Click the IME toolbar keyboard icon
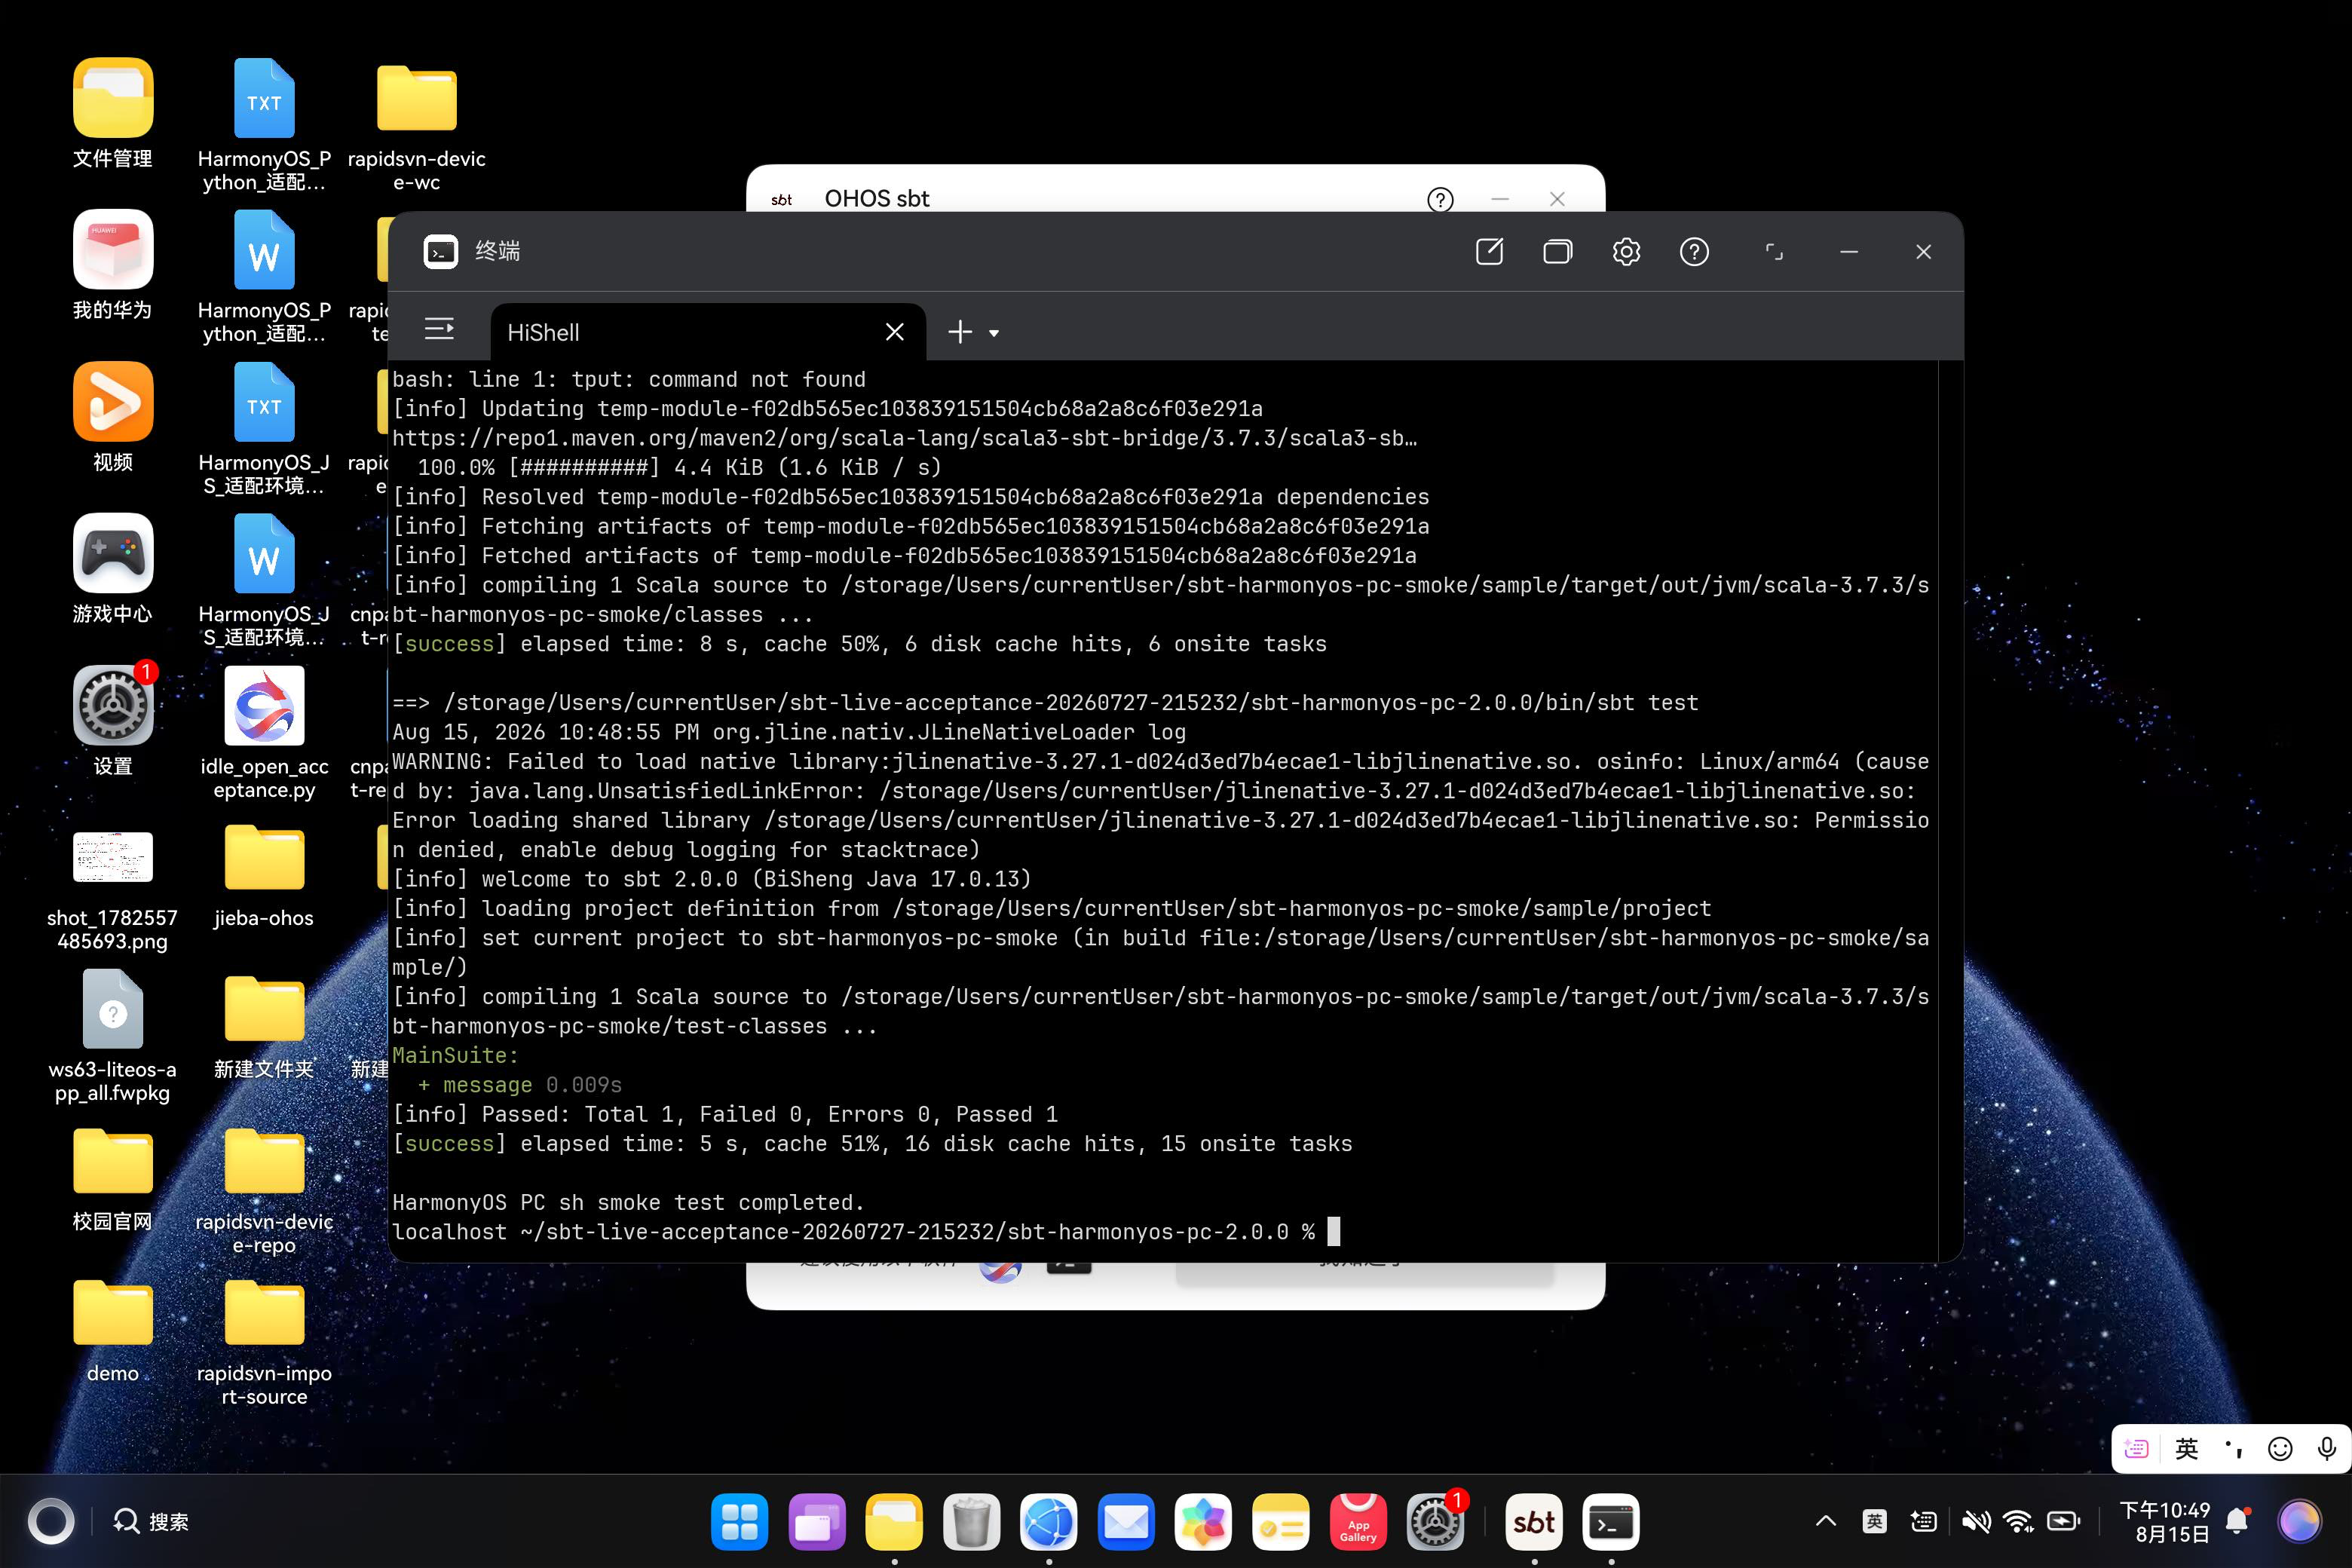Viewport: 2352px width, 1568px height. [2136, 1448]
